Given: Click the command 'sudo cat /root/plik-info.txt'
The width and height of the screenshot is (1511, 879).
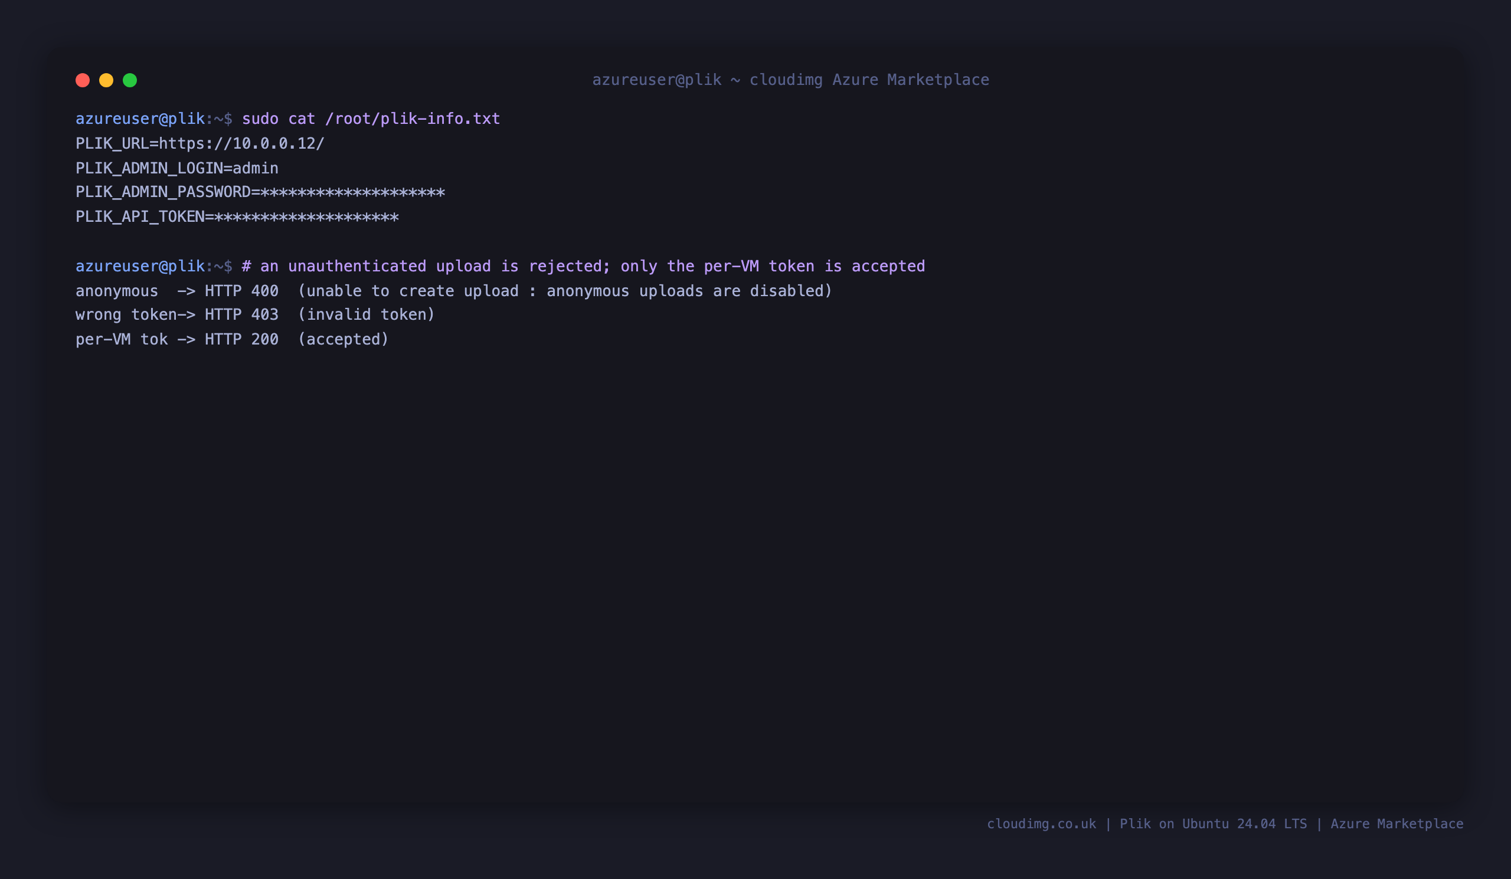Looking at the screenshot, I should click(371, 119).
